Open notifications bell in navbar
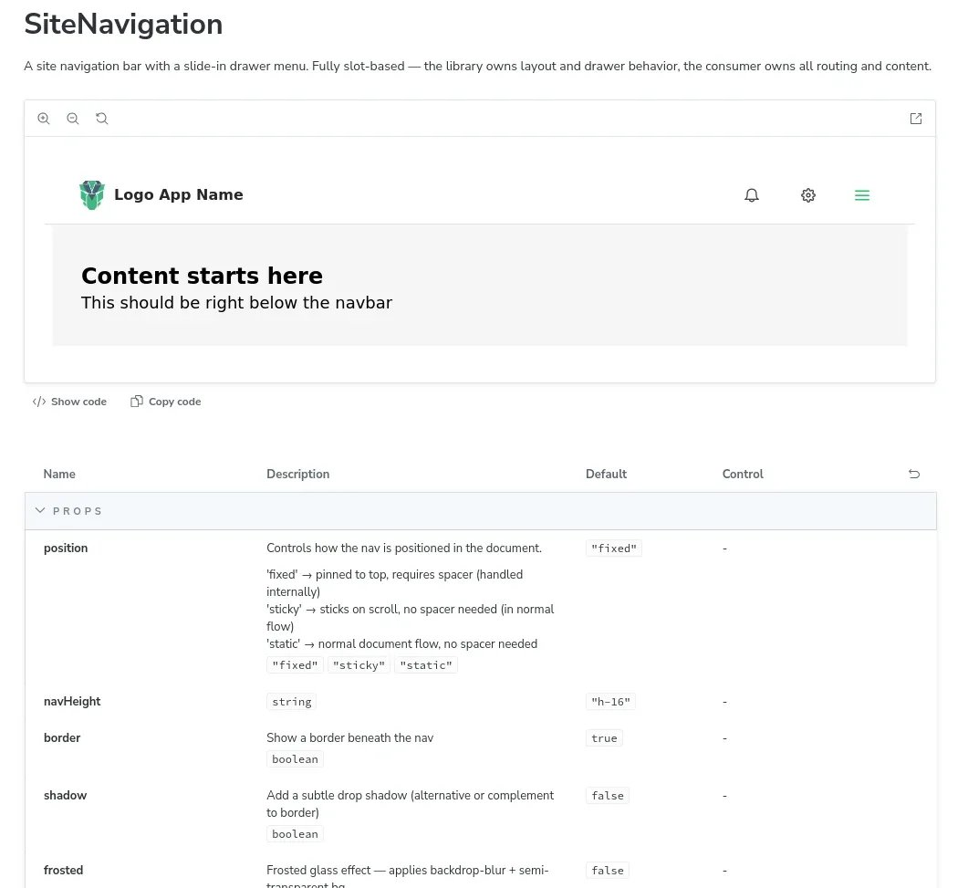 pos(751,195)
